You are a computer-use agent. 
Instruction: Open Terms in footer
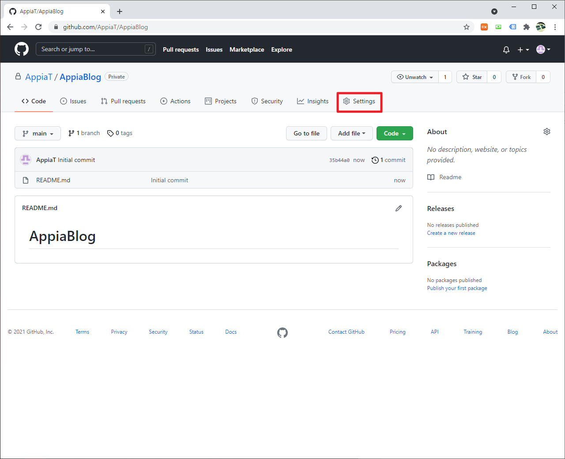click(x=82, y=332)
